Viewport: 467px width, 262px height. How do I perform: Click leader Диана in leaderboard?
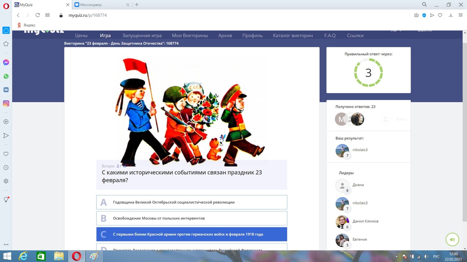coord(358,185)
